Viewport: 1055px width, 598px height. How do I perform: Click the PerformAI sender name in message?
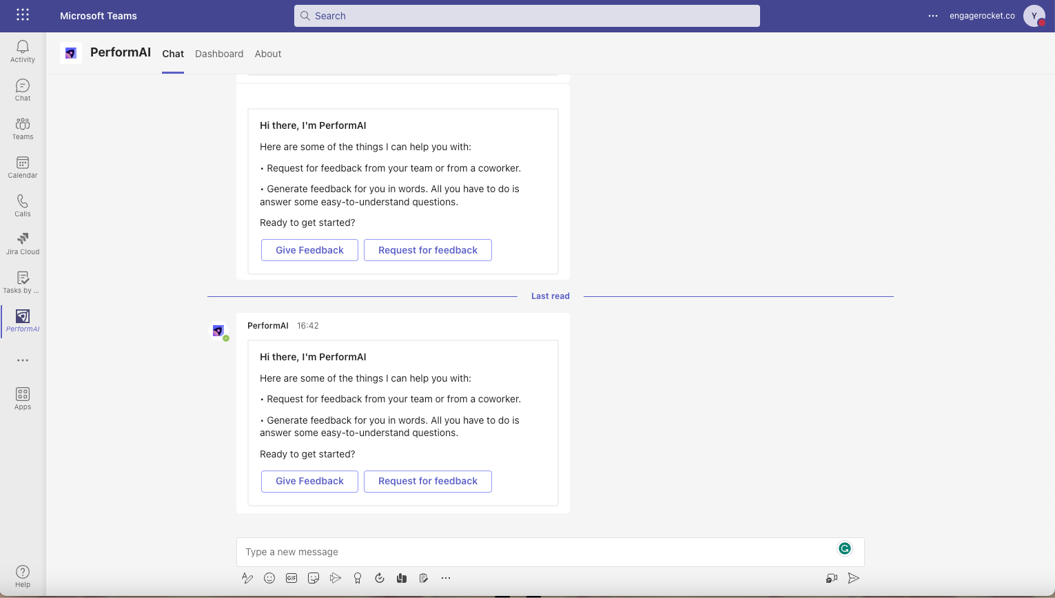[268, 326]
